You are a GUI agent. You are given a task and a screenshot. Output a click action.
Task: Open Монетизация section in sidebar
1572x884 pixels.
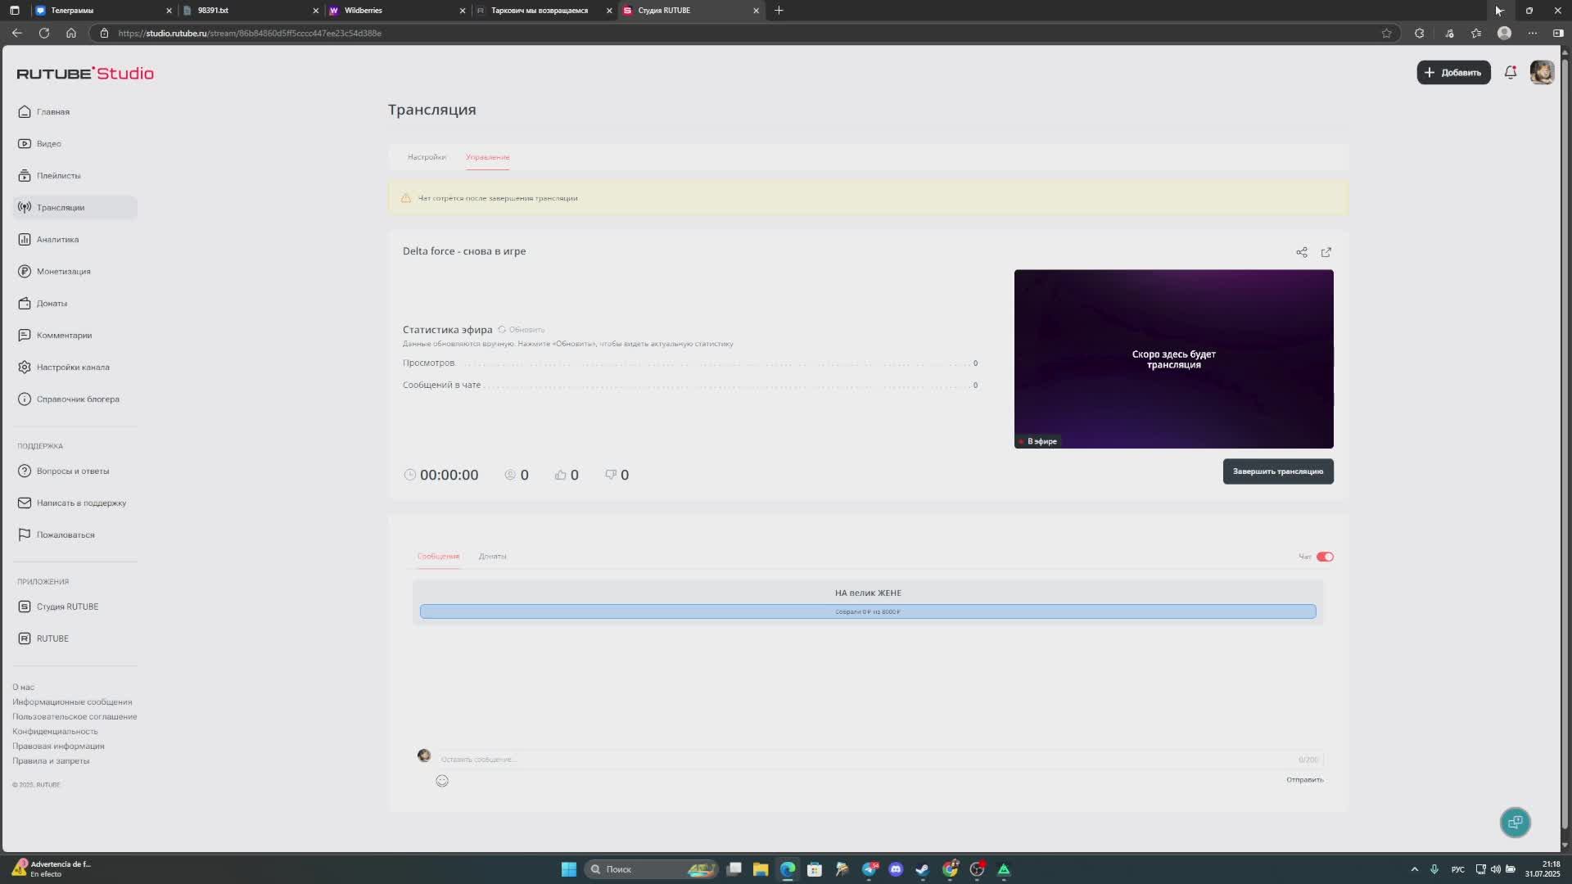pos(63,272)
